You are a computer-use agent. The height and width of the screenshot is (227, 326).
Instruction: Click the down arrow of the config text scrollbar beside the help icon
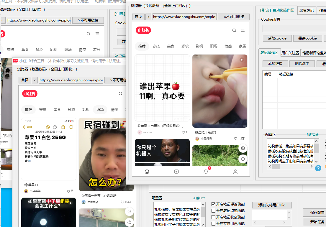pos(317,161)
